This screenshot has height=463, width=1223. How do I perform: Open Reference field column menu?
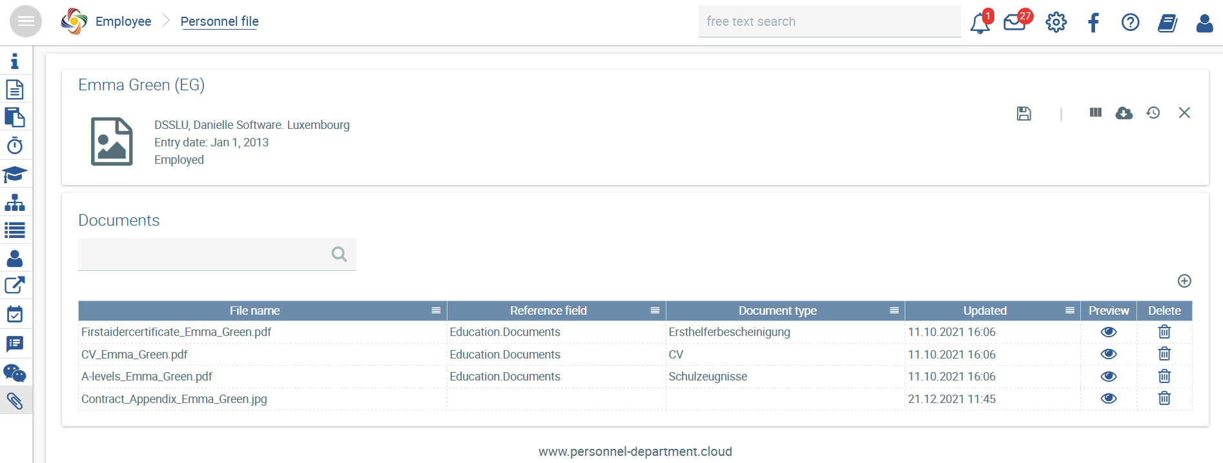click(655, 311)
